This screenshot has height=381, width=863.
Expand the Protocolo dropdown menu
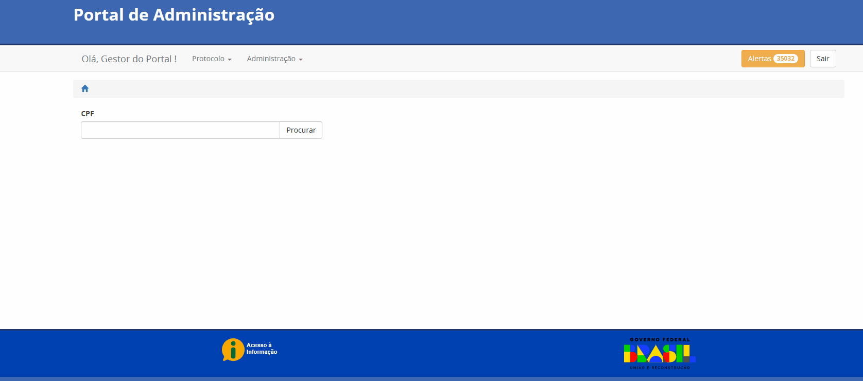click(212, 59)
